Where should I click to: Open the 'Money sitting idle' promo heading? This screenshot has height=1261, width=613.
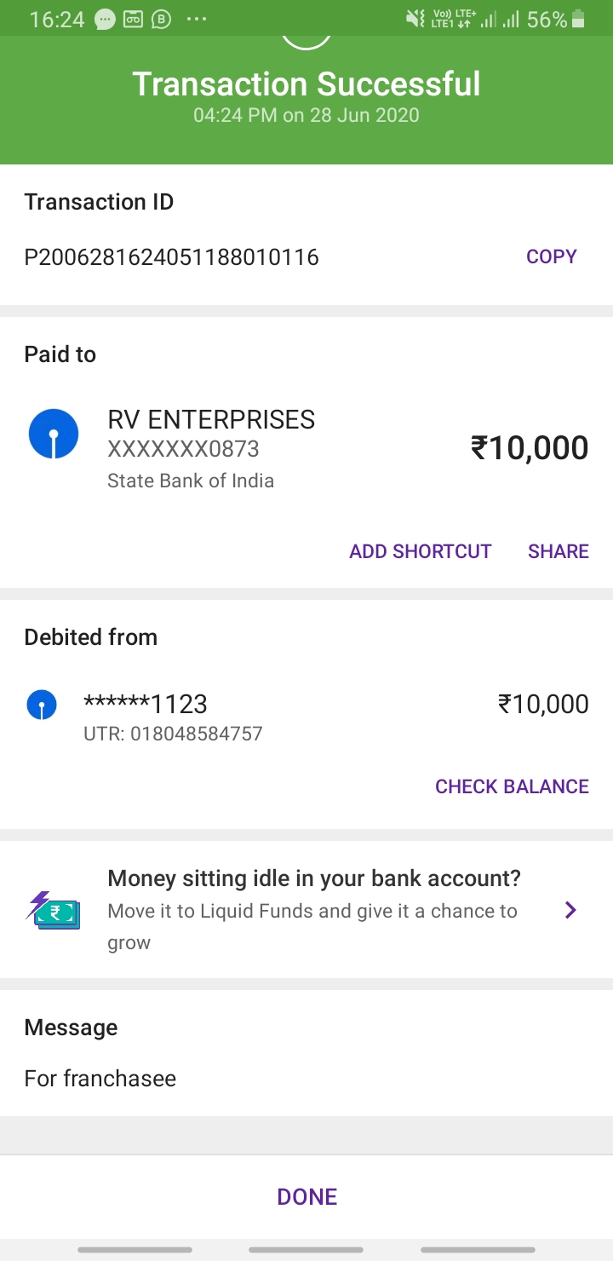tap(314, 878)
